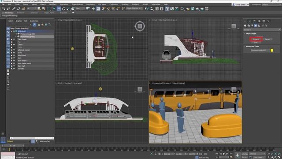Open the Display menu in Scene Explorer

[x=19, y=21]
